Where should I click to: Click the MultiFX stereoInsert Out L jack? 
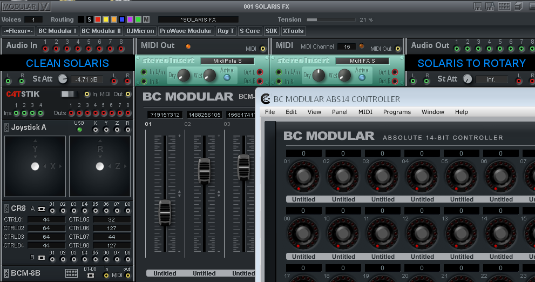[x=395, y=72]
